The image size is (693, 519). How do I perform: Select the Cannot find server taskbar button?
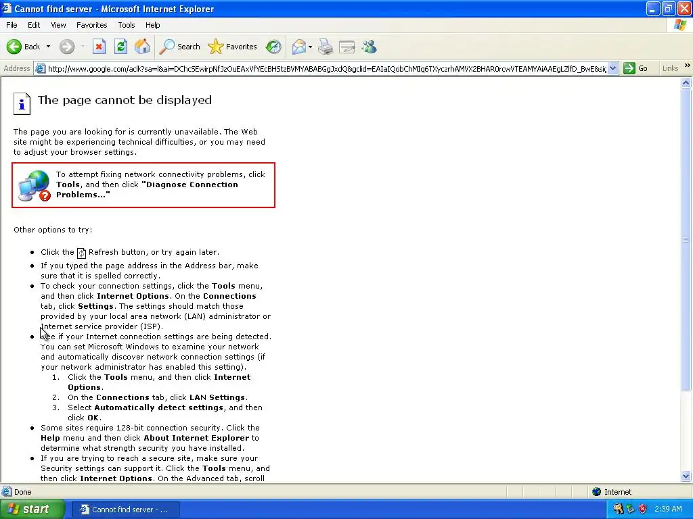tap(125, 510)
